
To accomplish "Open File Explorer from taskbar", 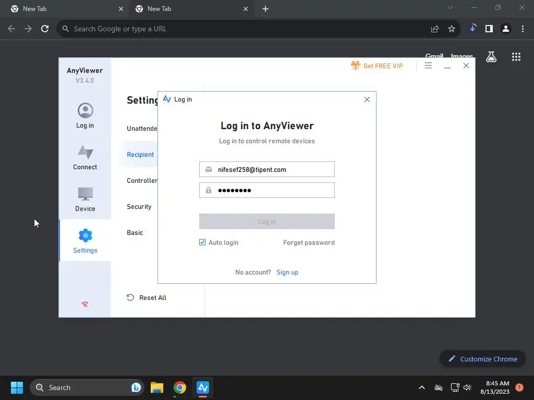I will [157, 387].
